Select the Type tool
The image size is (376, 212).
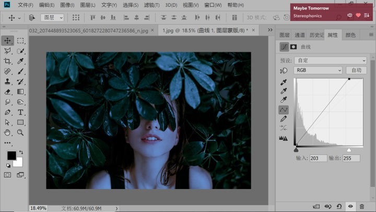coord(20,112)
